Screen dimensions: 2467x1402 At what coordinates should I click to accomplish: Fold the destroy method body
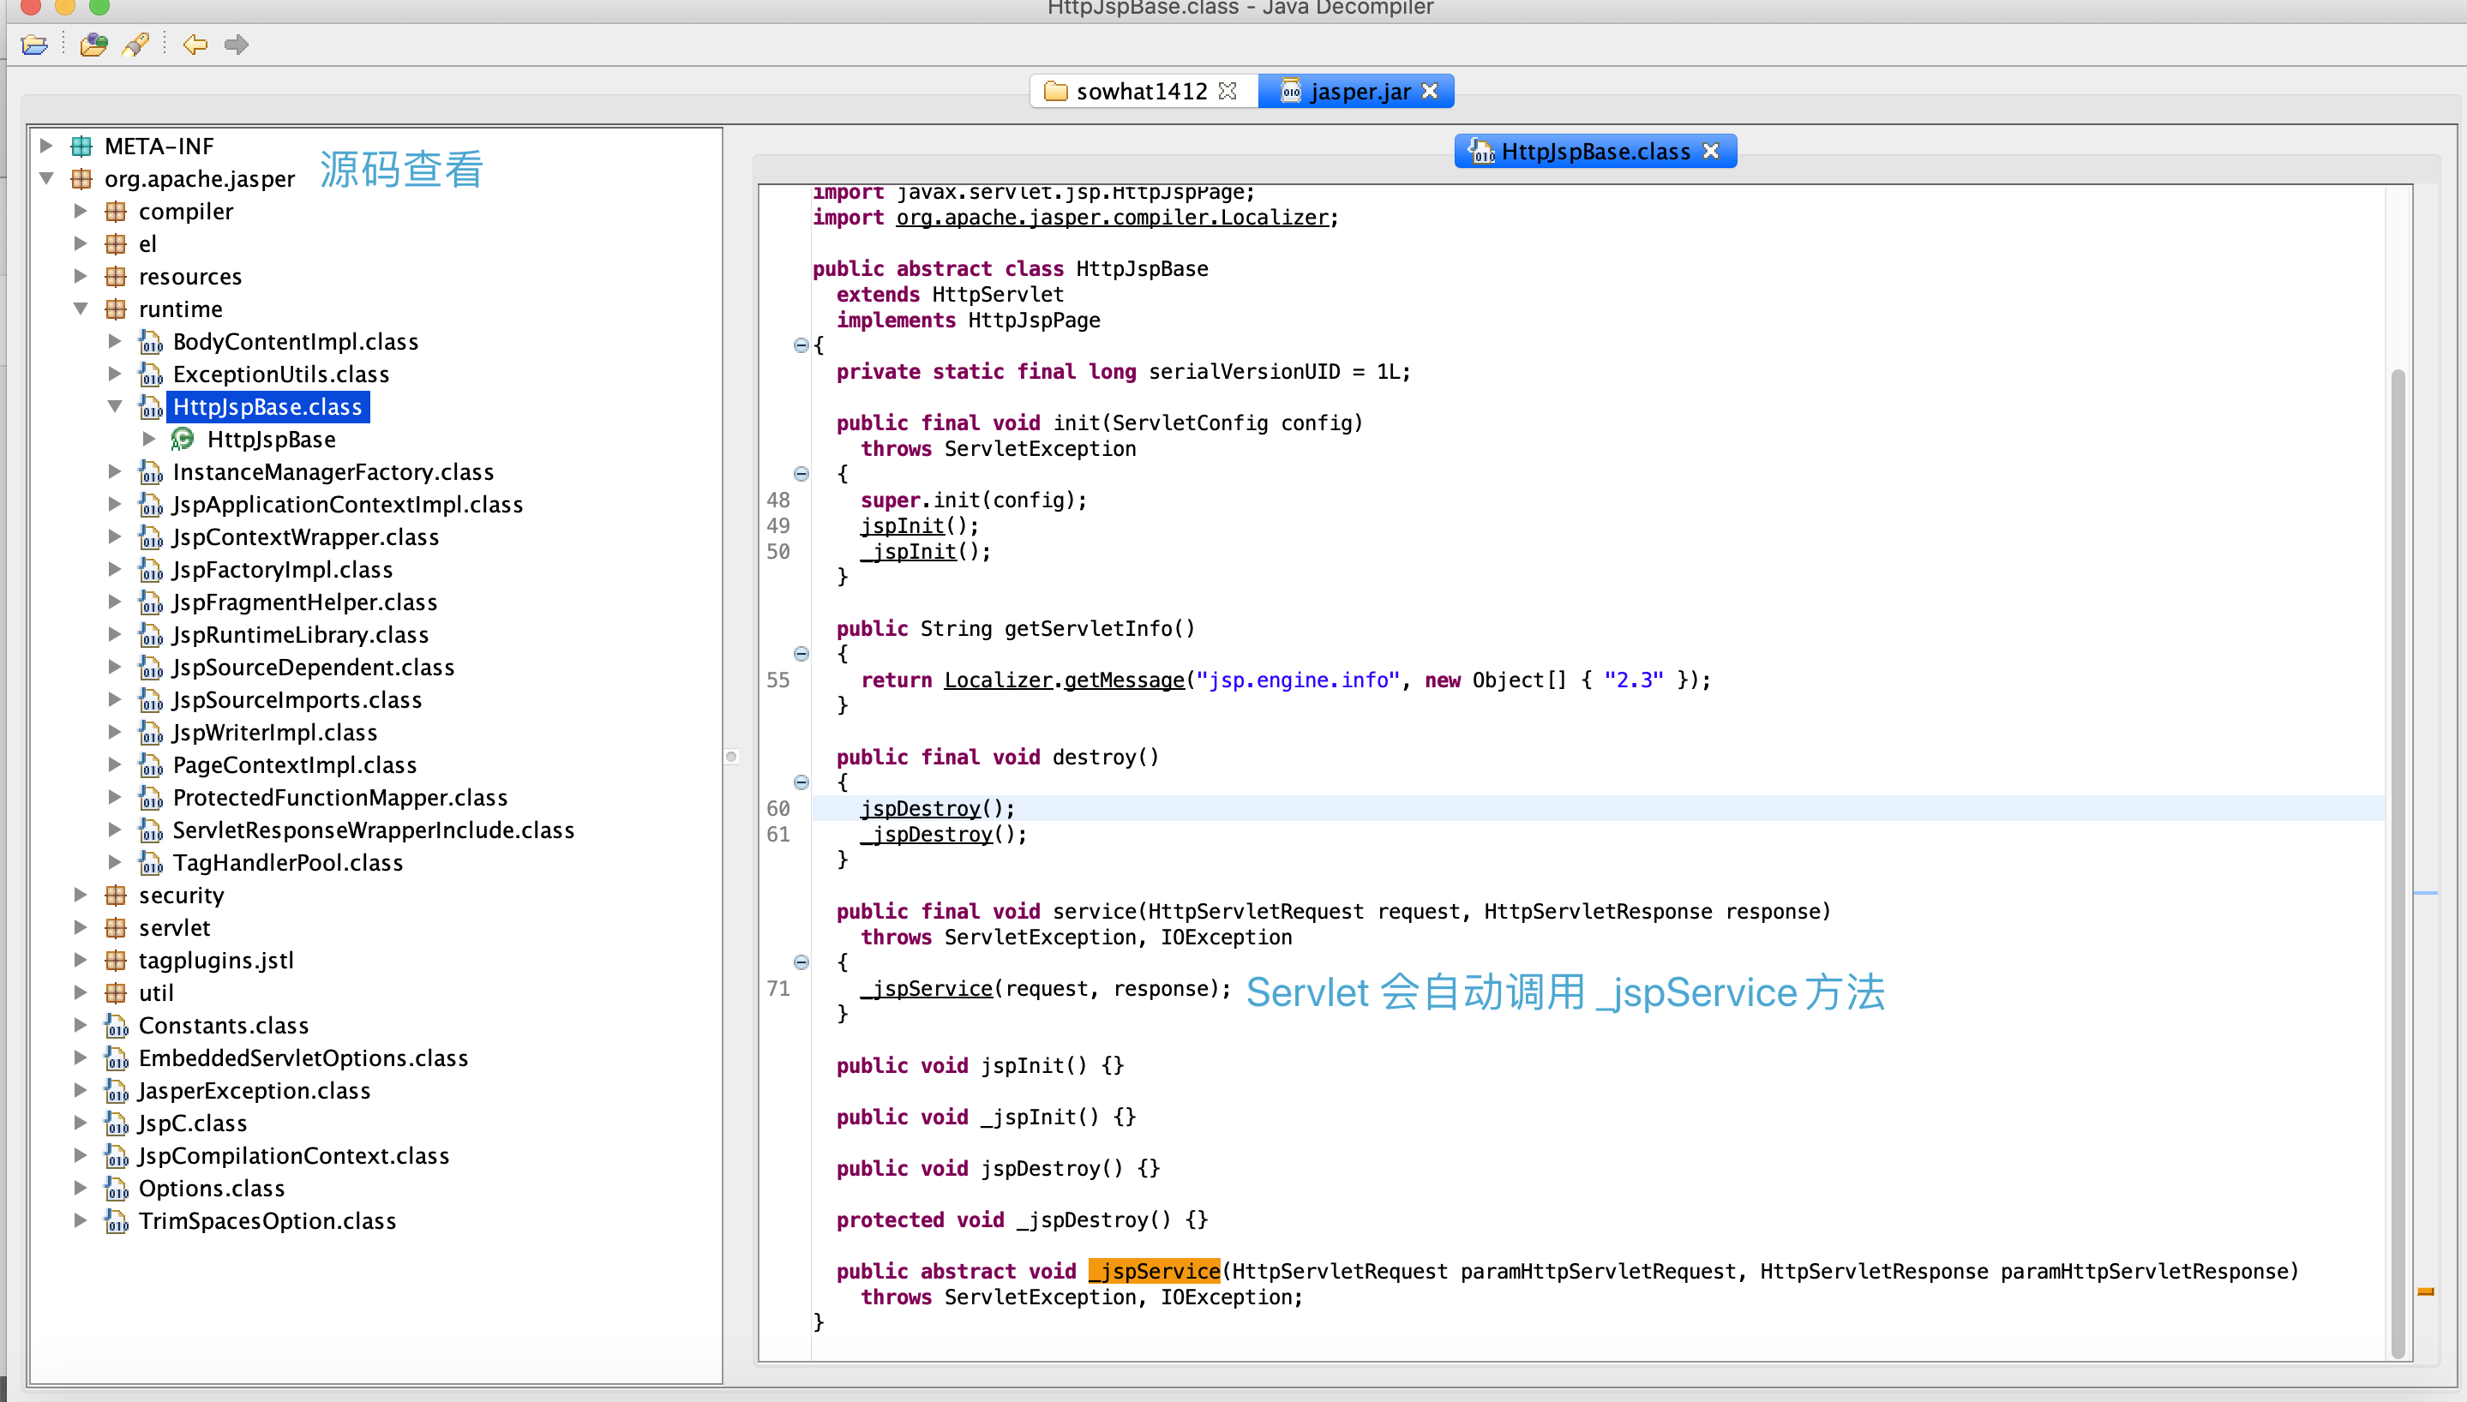pyautogui.click(x=801, y=782)
